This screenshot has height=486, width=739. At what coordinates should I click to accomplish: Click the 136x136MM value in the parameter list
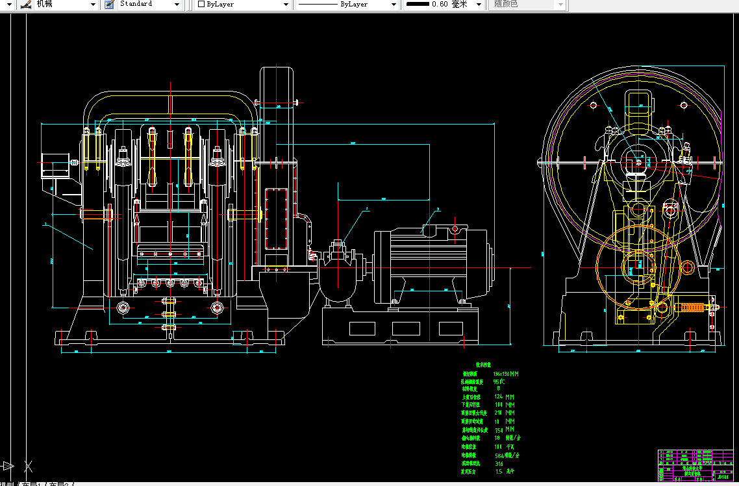(x=506, y=374)
